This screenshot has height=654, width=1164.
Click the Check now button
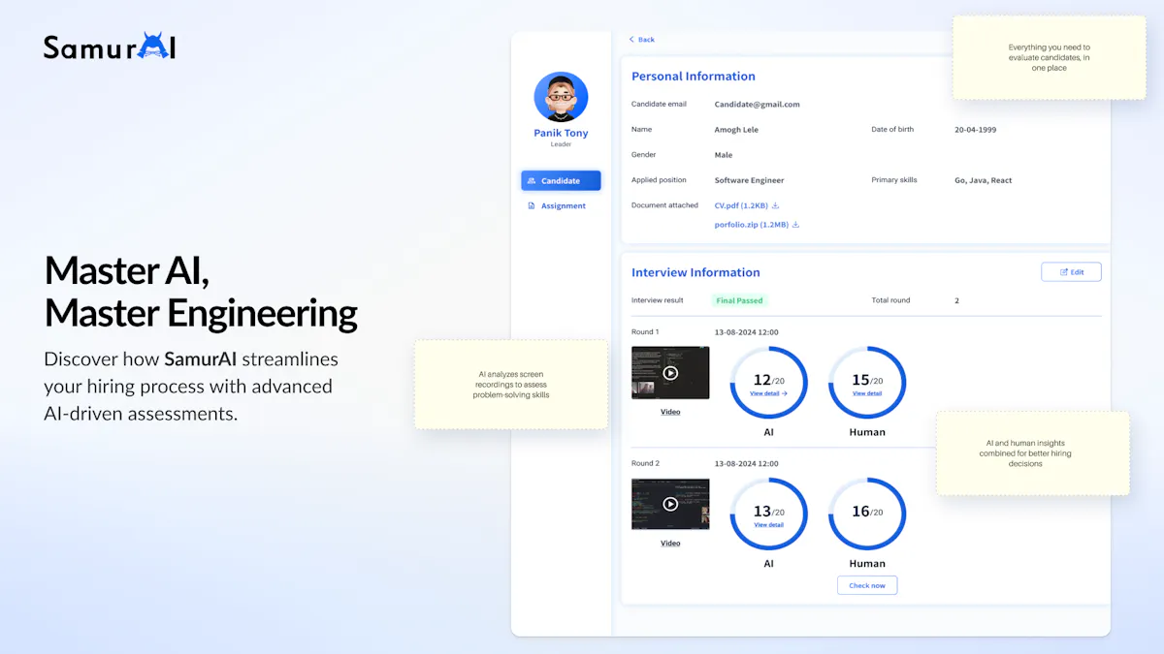pyautogui.click(x=867, y=585)
